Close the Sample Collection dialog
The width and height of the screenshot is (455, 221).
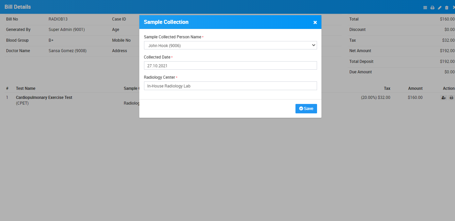[x=315, y=23]
